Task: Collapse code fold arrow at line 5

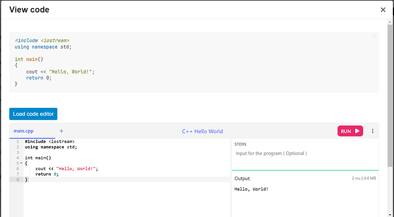Action: click(21, 163)
